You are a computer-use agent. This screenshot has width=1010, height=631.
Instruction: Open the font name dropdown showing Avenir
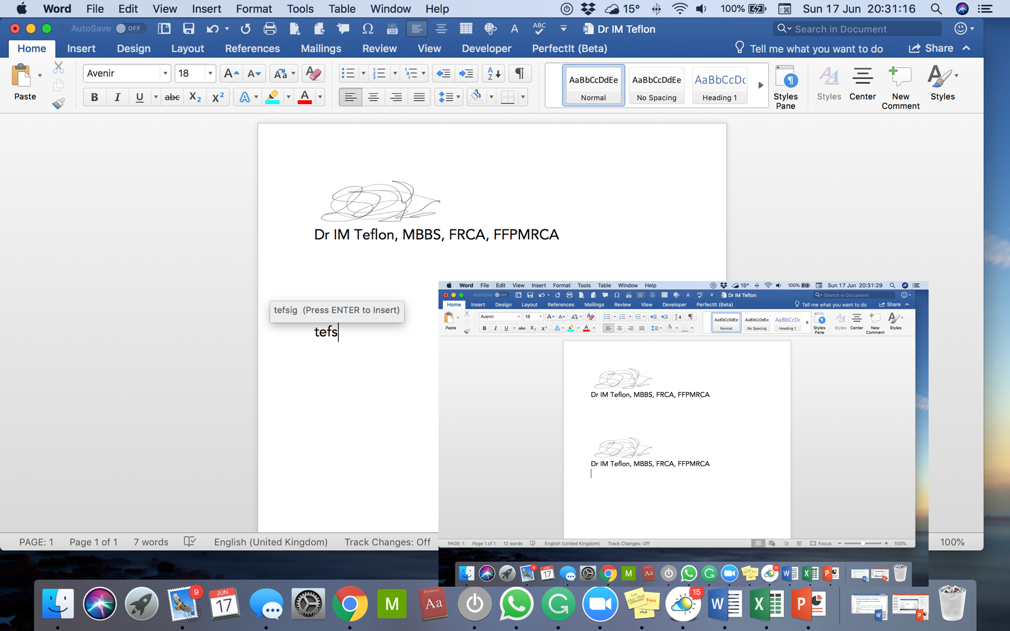tap(165, 73)
